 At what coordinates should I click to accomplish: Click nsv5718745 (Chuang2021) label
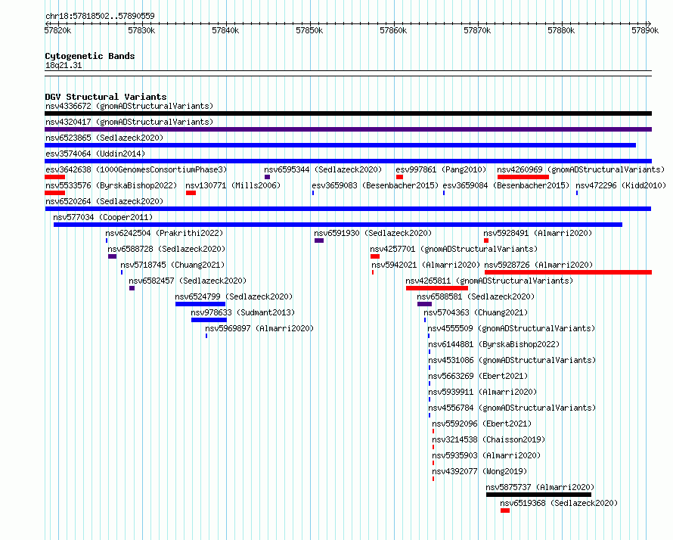[x=172, y=265]
